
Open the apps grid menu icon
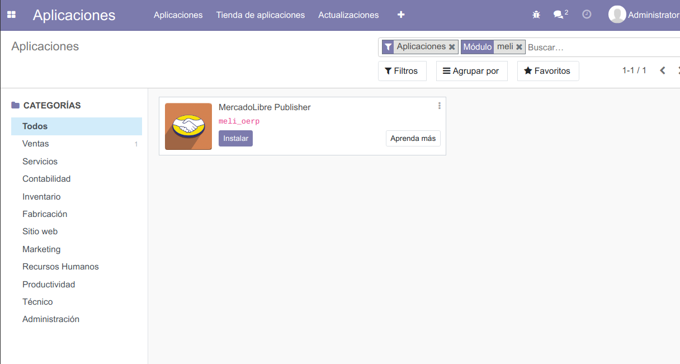click(11, 14)
